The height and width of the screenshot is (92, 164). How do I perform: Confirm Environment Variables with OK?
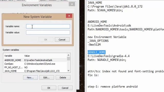[x=49, y=88]
